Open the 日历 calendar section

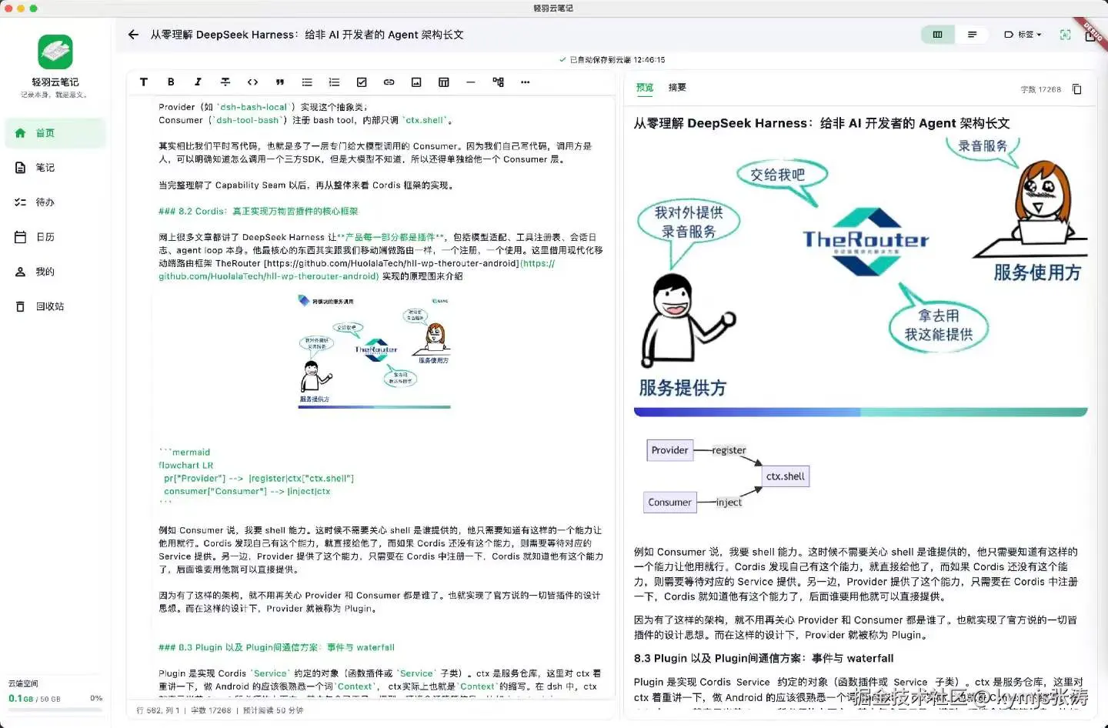tap(55, 237)
